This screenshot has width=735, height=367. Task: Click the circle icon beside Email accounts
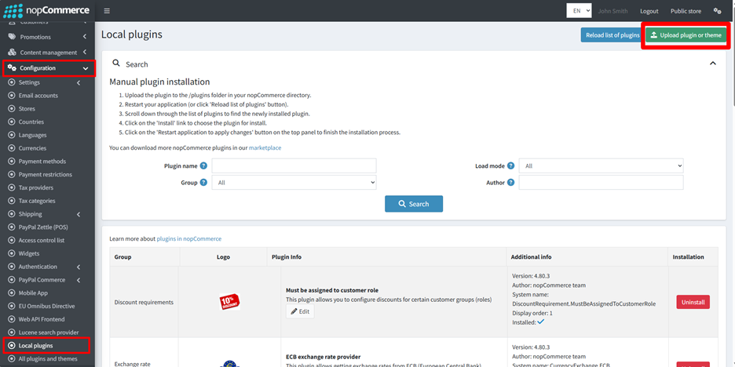click(12, 96)
